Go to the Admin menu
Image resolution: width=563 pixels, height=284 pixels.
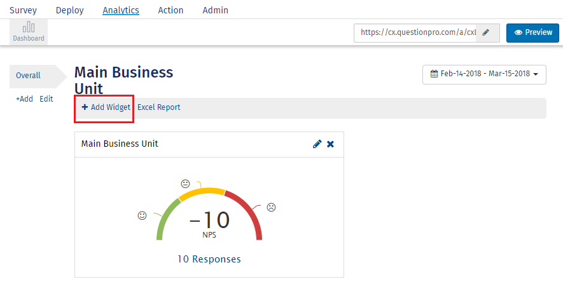tap(215, 10)
